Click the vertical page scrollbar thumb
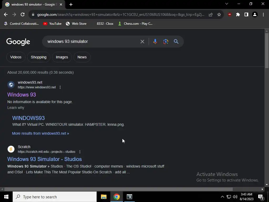269x202 pixels. [x=267, y=51]
